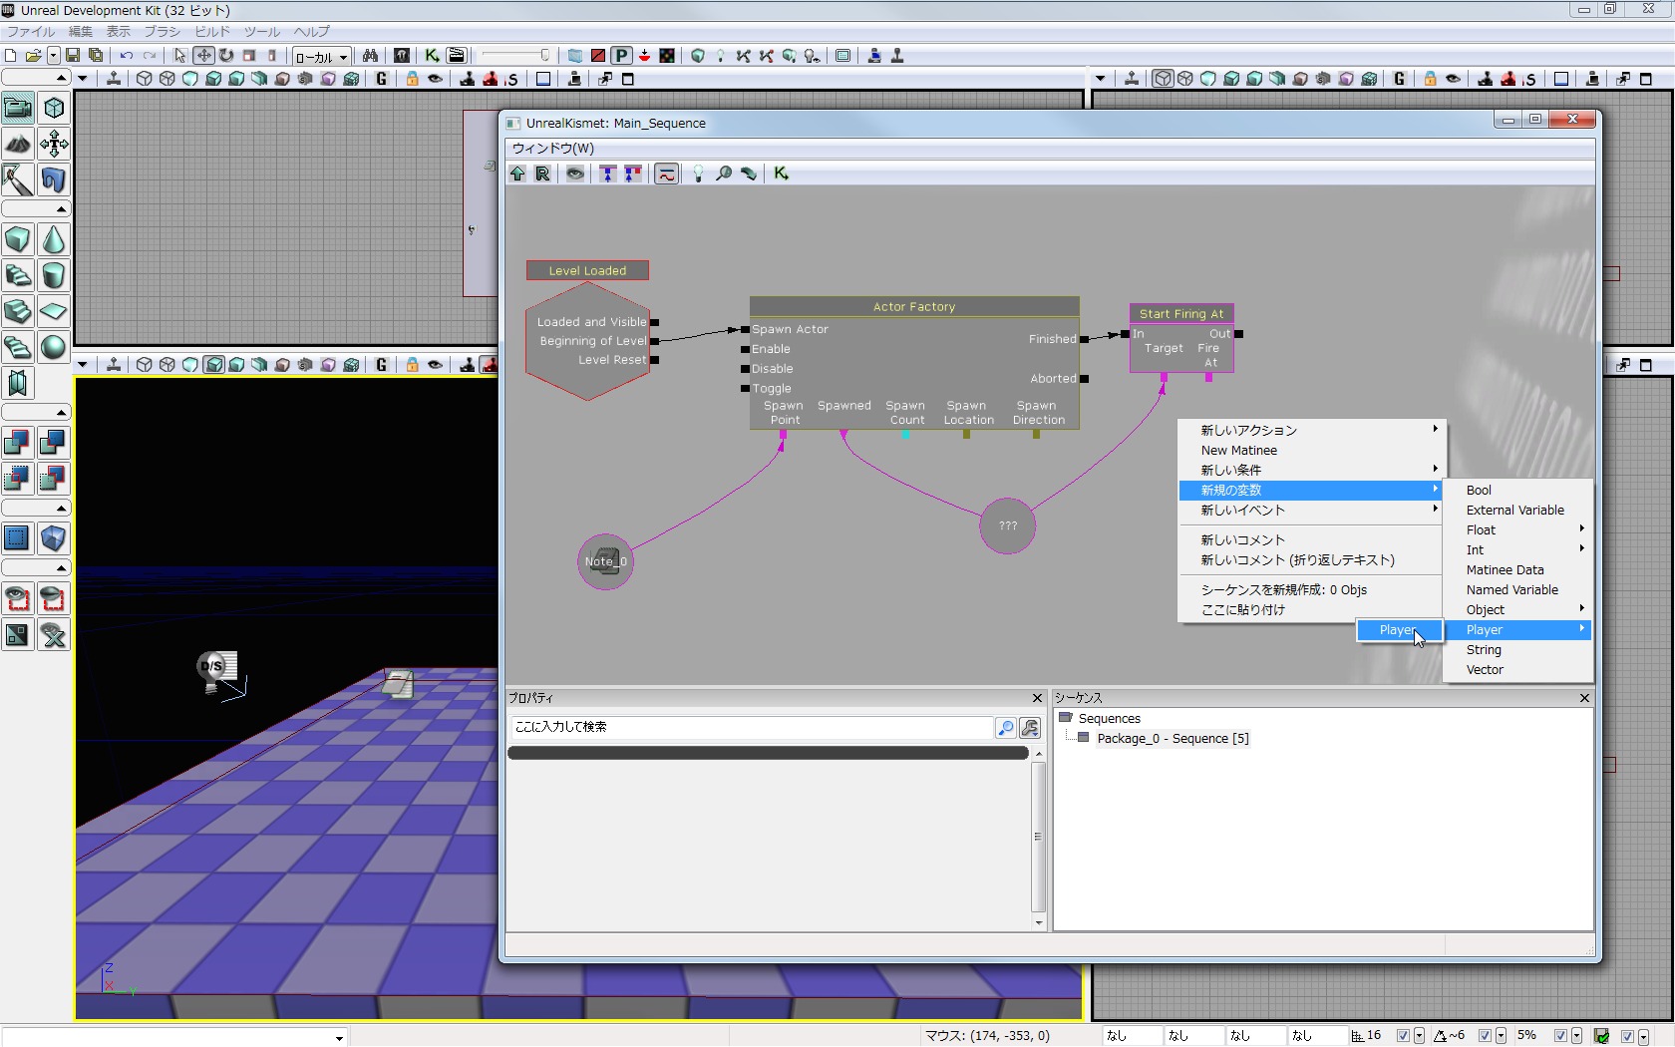The height and width of the screenshot is (1047, 1675).
Task: Click the save disk icon in main toolbar
Action: click(73, 56)
